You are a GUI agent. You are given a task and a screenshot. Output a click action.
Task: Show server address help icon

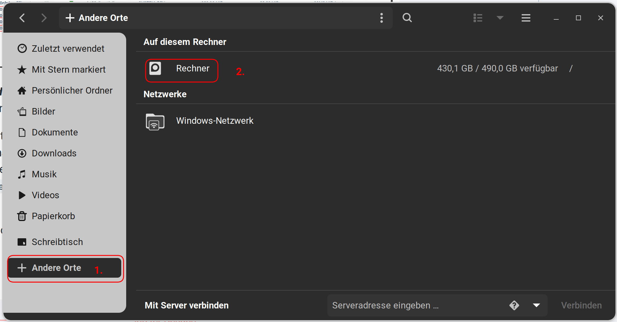(x=514, y=305)
